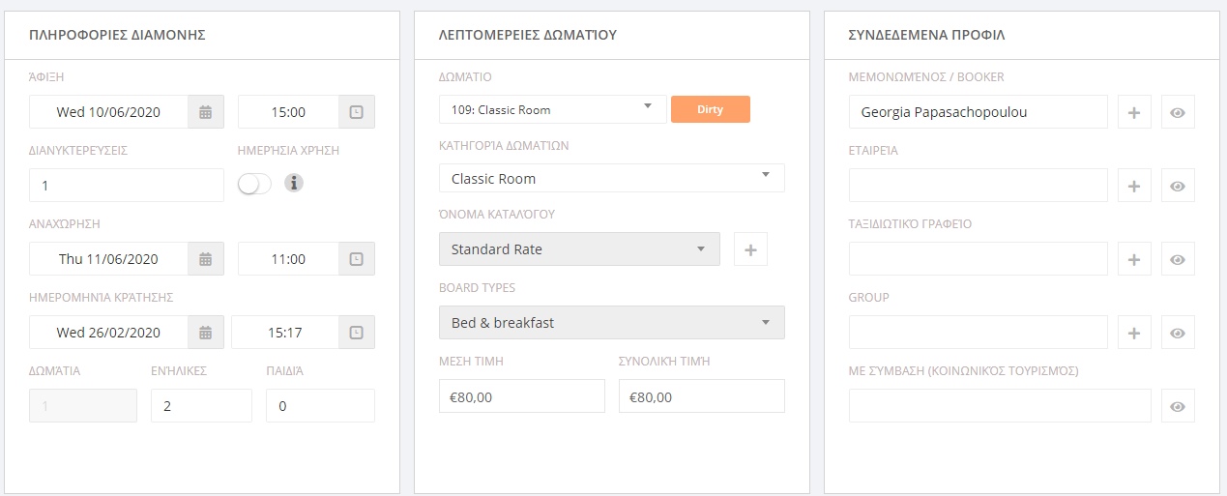Click the nights input field
1227x496 pixels.
click(x=127, y=186)
